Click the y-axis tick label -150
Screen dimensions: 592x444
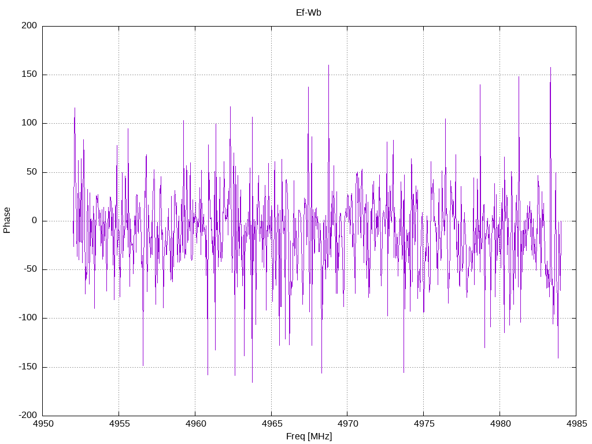[x=28, y=367]
